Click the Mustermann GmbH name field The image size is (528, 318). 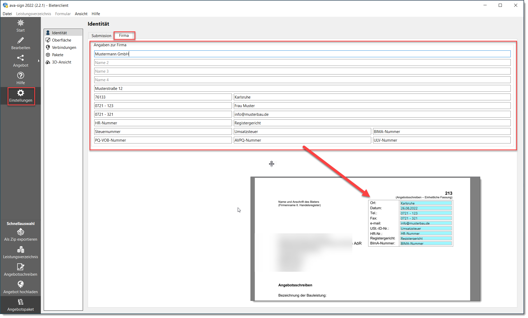[302, 54]
